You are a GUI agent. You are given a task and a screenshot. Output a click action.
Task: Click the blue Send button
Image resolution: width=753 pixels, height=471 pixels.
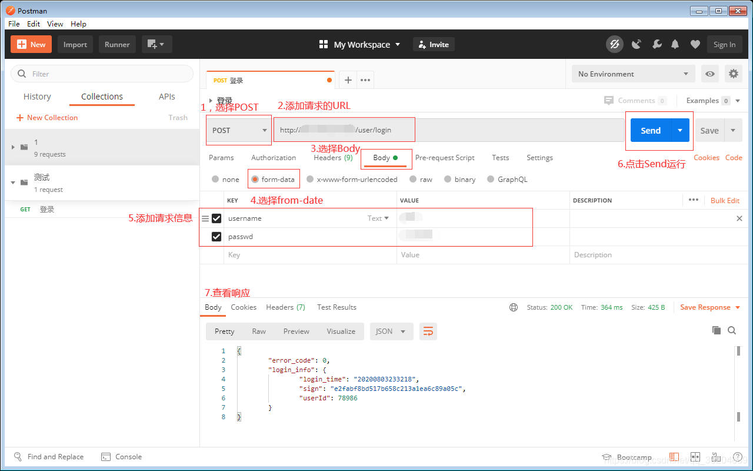[651, 130]
